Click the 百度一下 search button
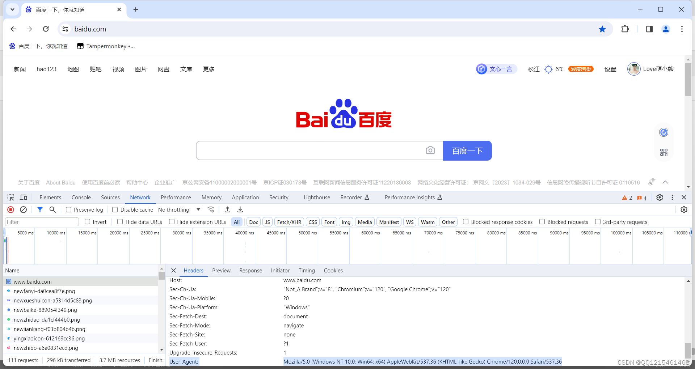This screenshot has width=695, height=369. [467, 150]
